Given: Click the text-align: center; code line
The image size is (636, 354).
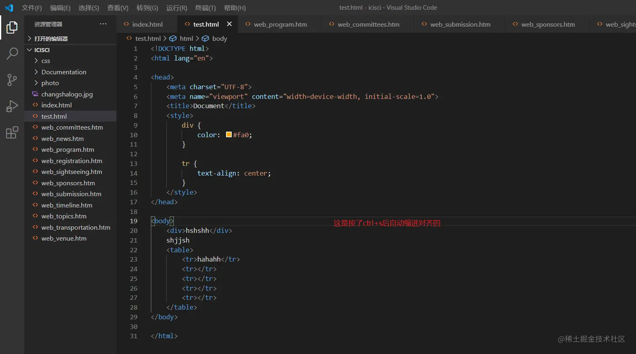Looking at the screenshot, I should pyautogui.click(x=234, y=173).
